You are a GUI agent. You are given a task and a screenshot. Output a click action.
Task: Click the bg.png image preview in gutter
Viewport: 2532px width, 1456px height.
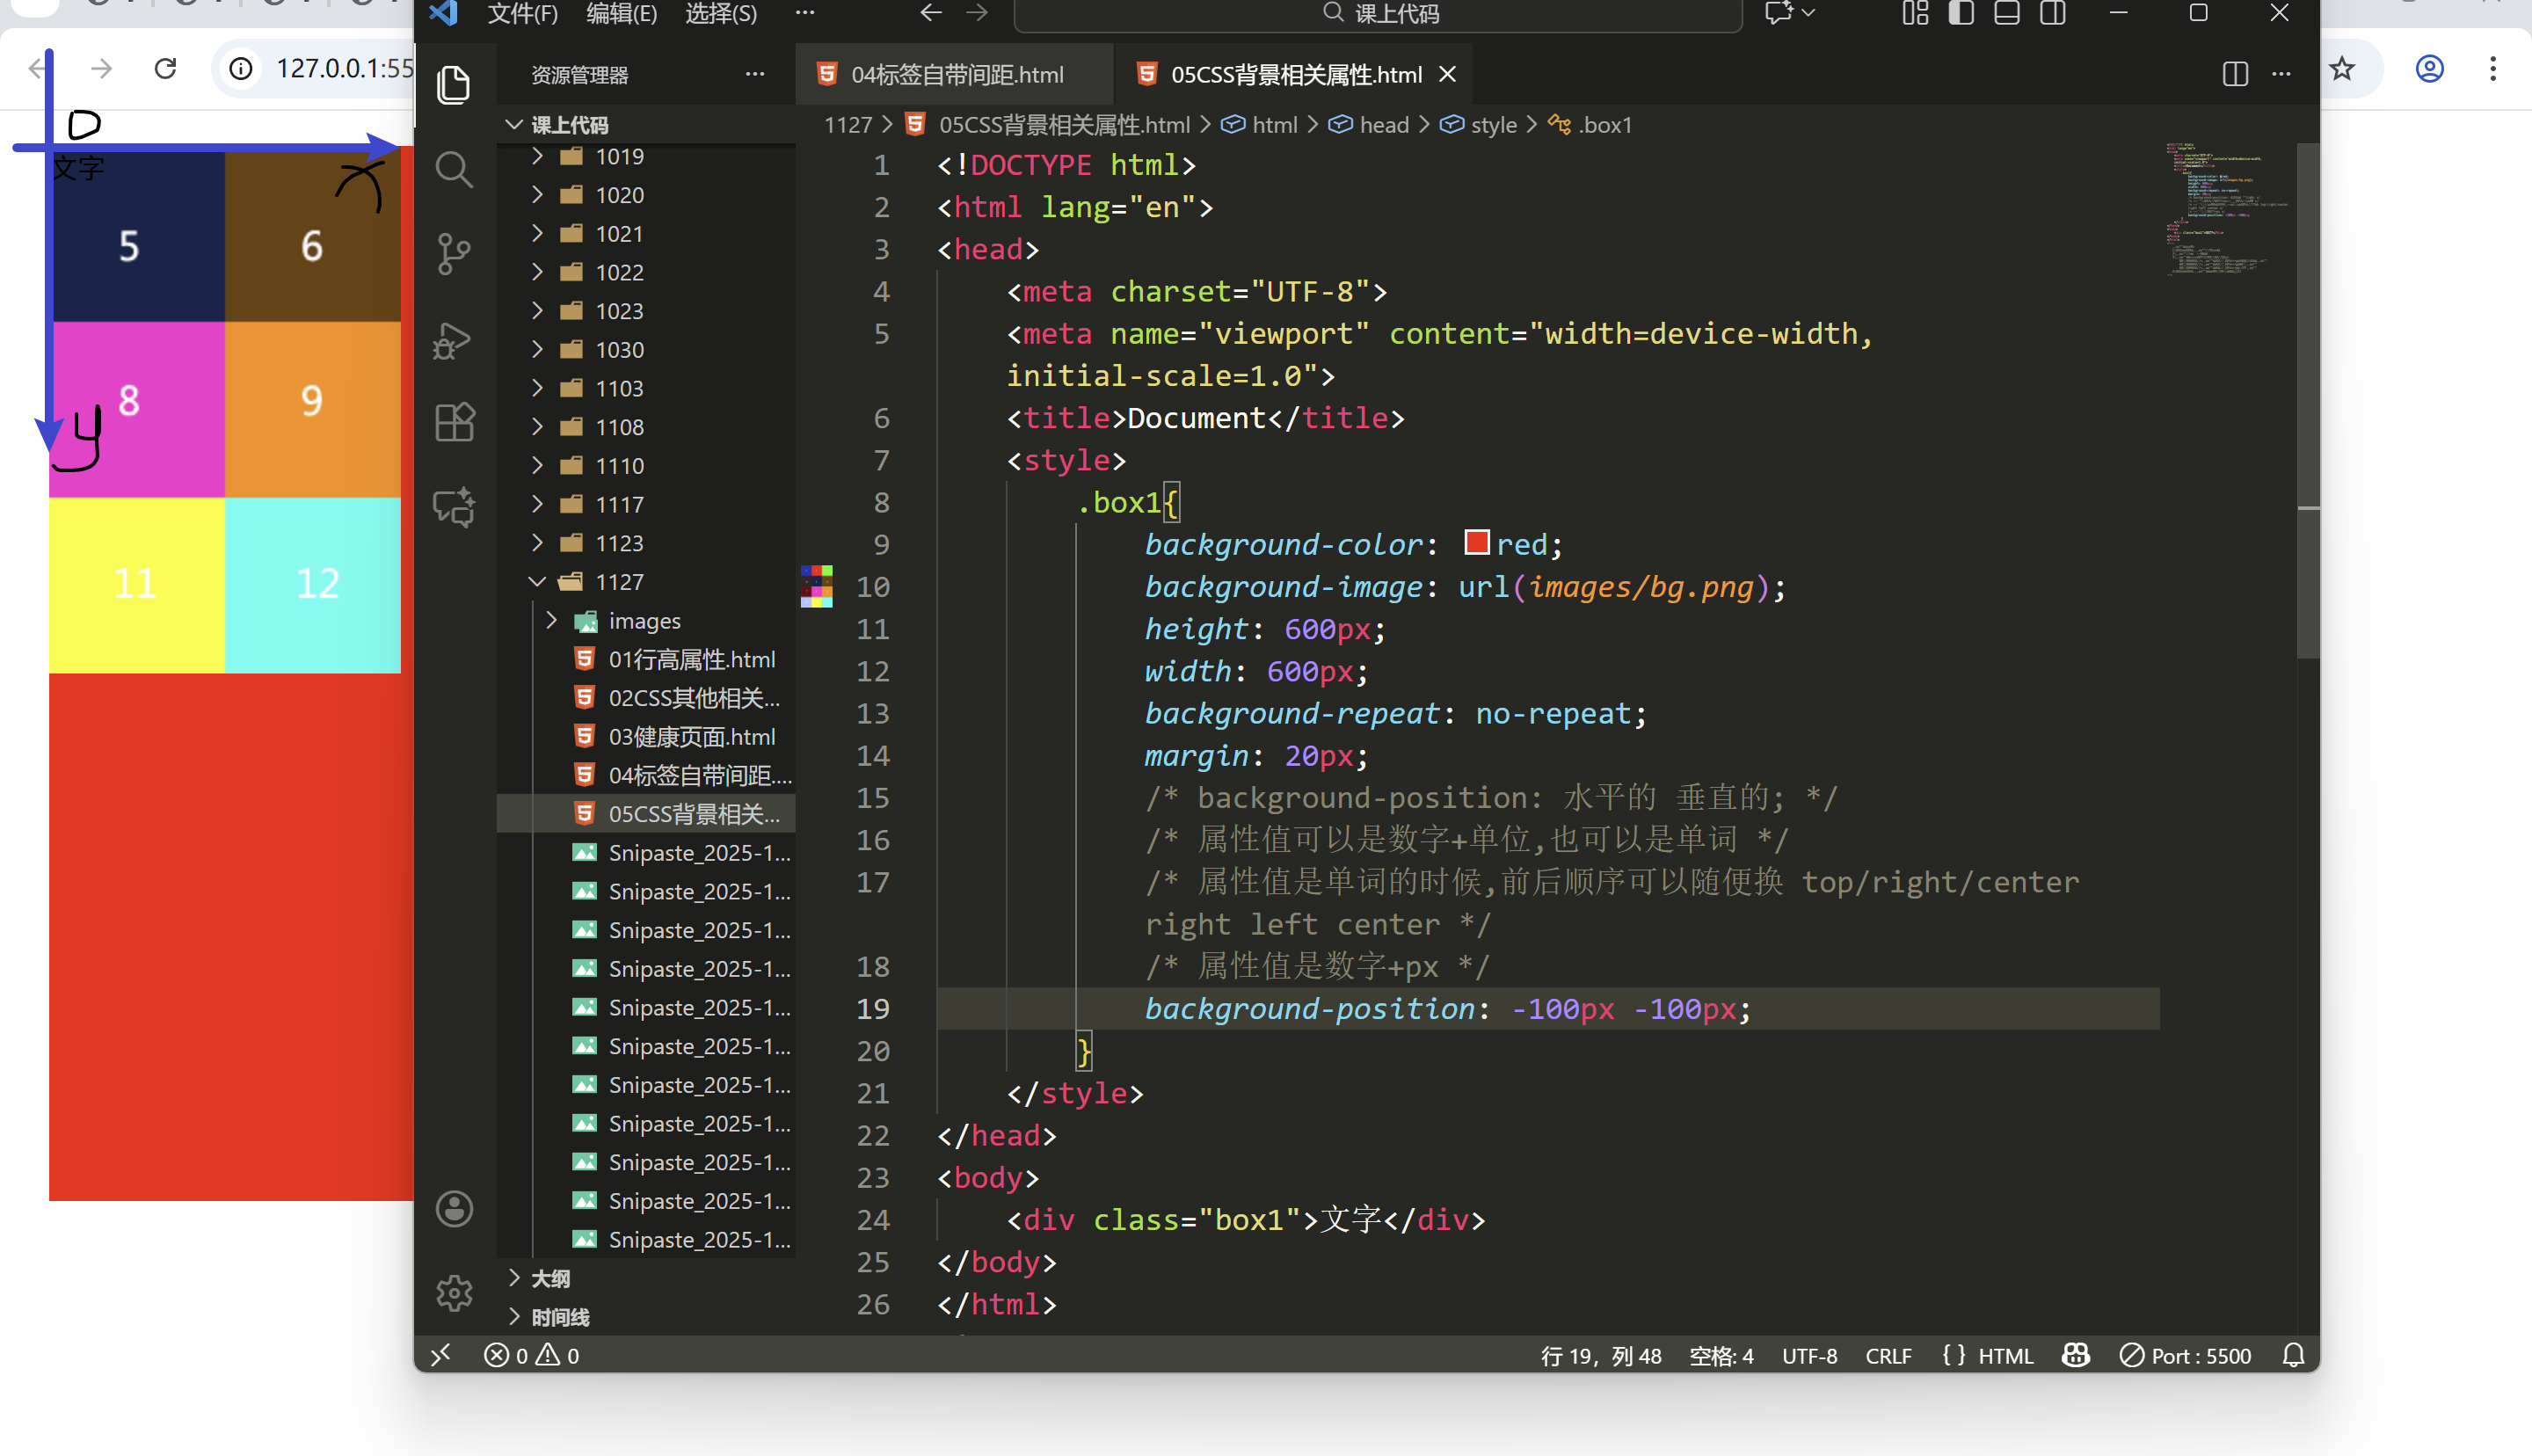(x=817, y=586)
